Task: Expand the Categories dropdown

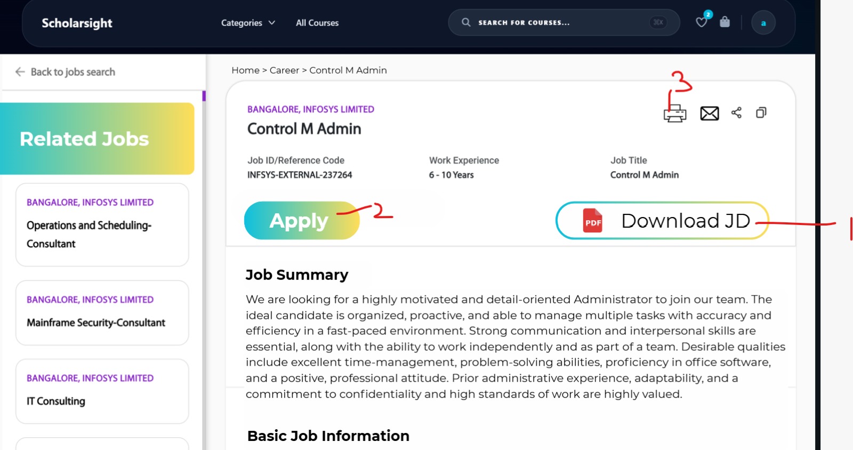Action: pyautogui.click(x=248, y=23)
